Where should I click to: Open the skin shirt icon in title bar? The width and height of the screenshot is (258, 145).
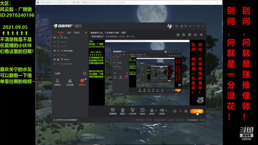(186, 26)
